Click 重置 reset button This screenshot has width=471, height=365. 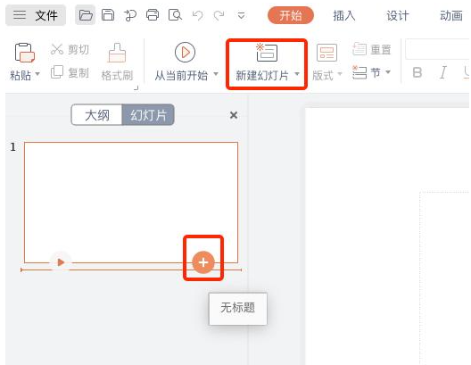372,49
